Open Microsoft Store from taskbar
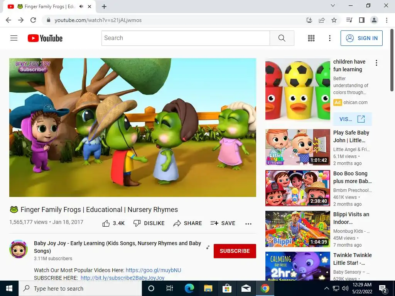This screenshot has width=395, height=296. click(x=227, y=288)
